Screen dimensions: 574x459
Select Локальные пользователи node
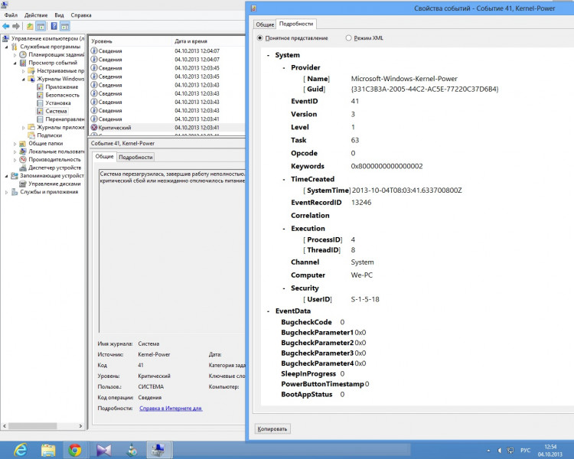coord(57,151)
